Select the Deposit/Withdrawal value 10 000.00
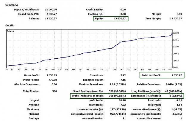The height and width of the screenshot is (121, 186). pyautogui.click(x=51, y=10)
